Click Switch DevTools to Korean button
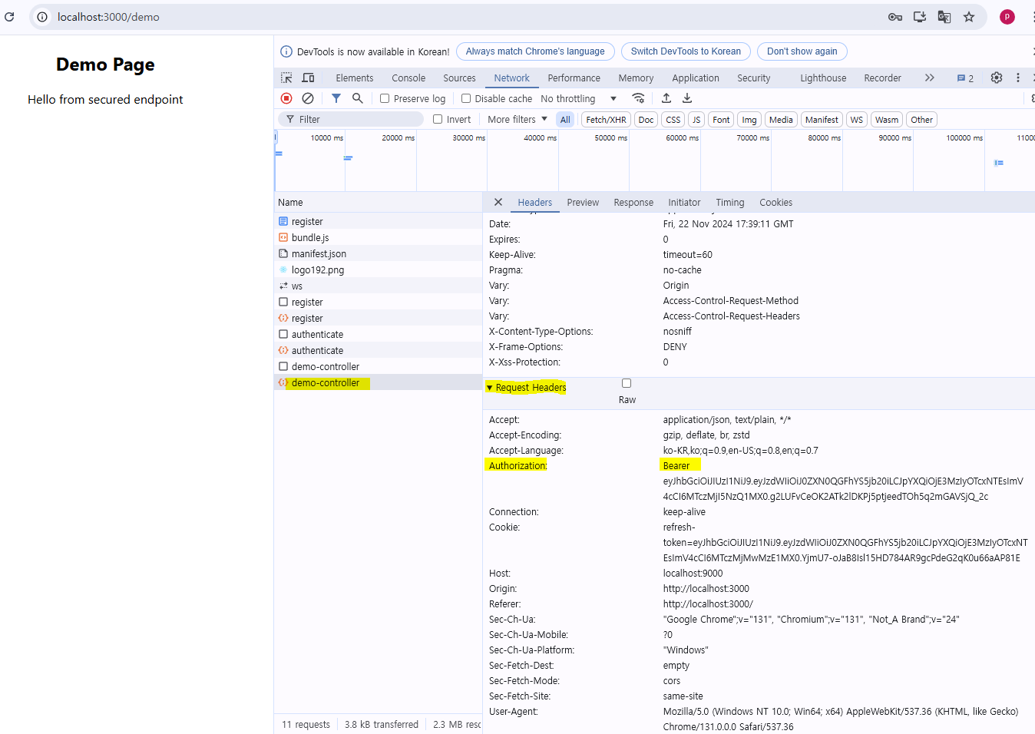 pos(686,51)
